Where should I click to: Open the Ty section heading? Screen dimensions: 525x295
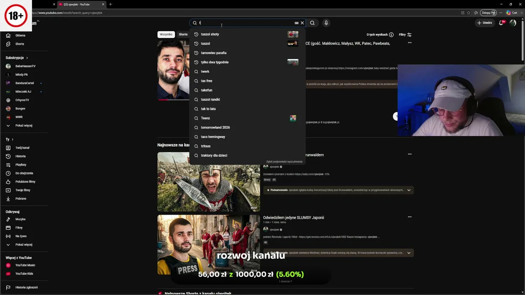[9, 139]
